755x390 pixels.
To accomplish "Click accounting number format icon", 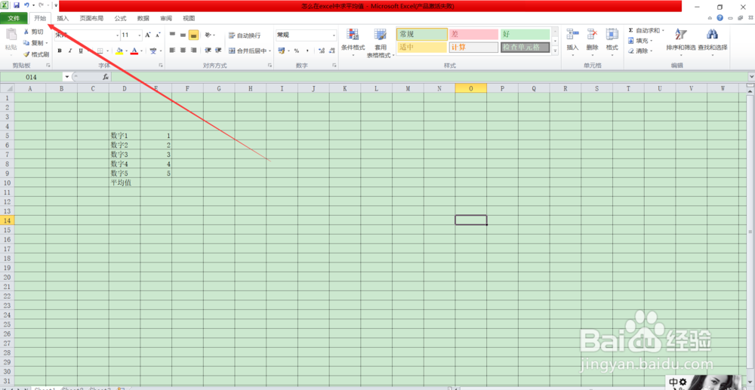I will [x=281, y=51].
